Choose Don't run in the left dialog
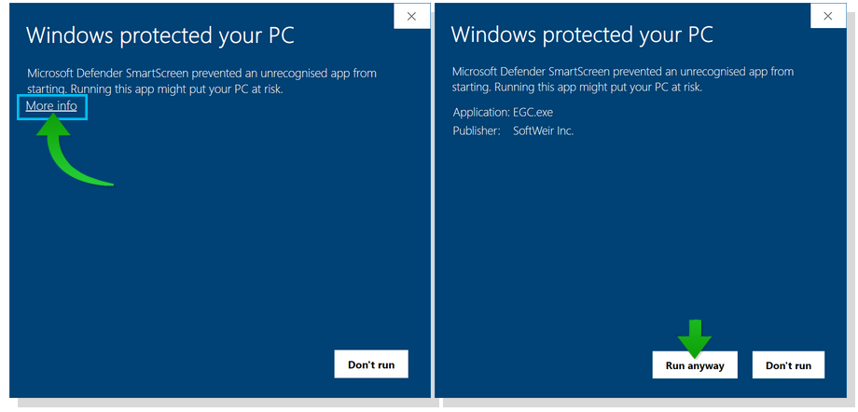 click(371, 364)
